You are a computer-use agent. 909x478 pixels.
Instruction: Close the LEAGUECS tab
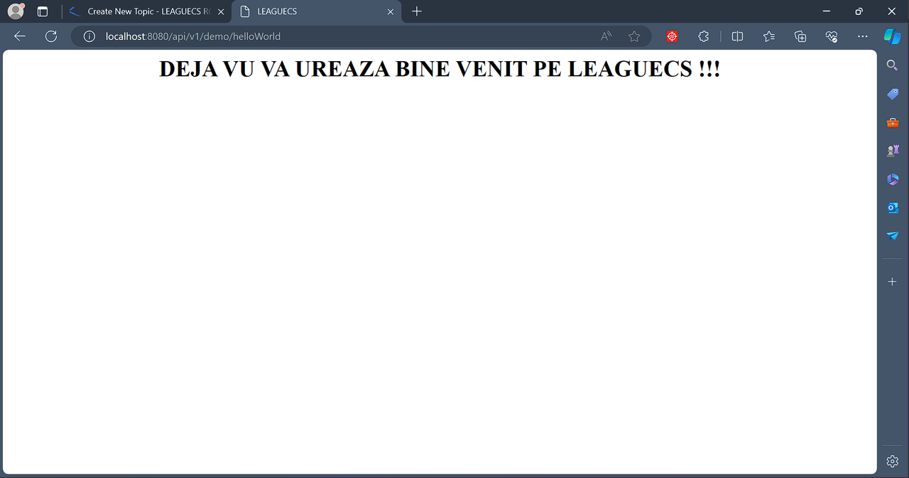[391, 11]
